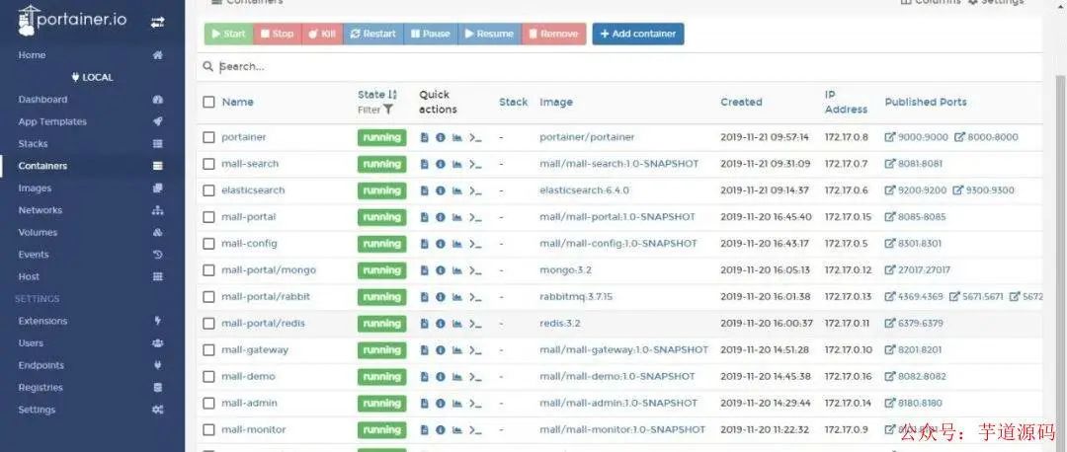Toggle sidebar collapse arrows icon
This screenshot has width=1067, height=452.
157,23
